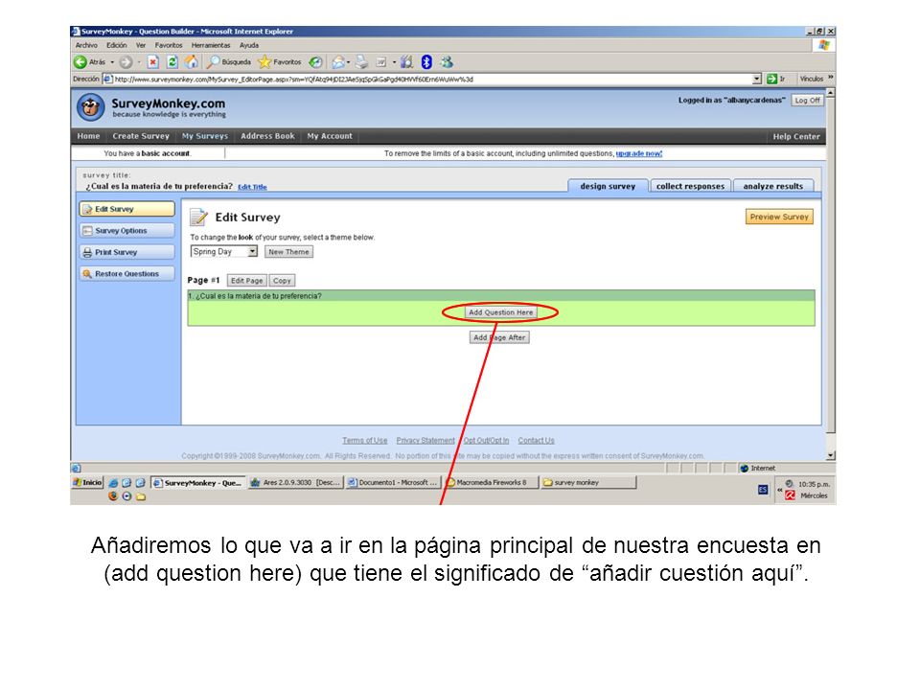
Task: Open the Ver menu
Action: [x=141, y=45]
